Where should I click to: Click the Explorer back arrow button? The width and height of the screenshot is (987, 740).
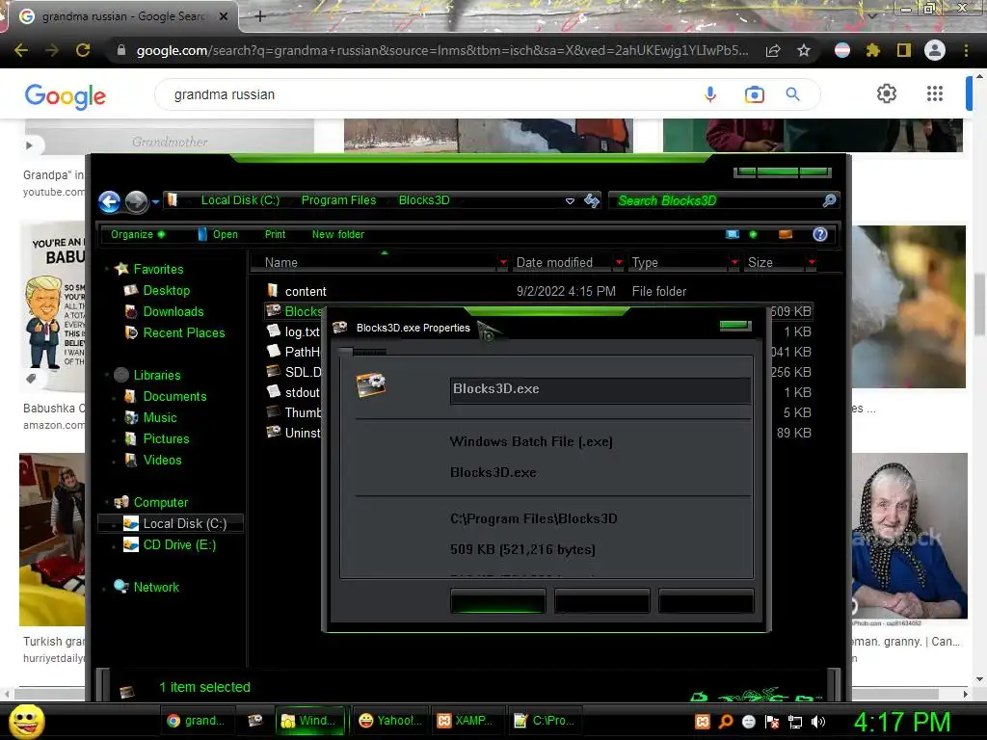pos(110,202)
